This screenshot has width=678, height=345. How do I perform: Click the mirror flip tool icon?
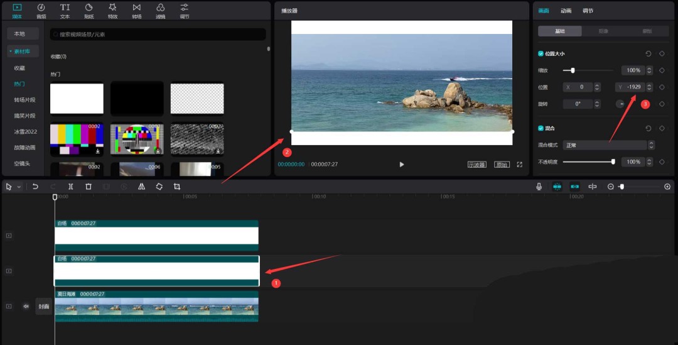[x=141, y=187]
